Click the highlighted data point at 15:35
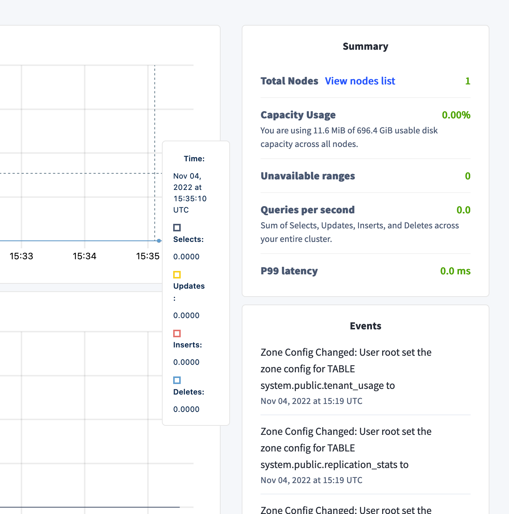 [159, 240]
